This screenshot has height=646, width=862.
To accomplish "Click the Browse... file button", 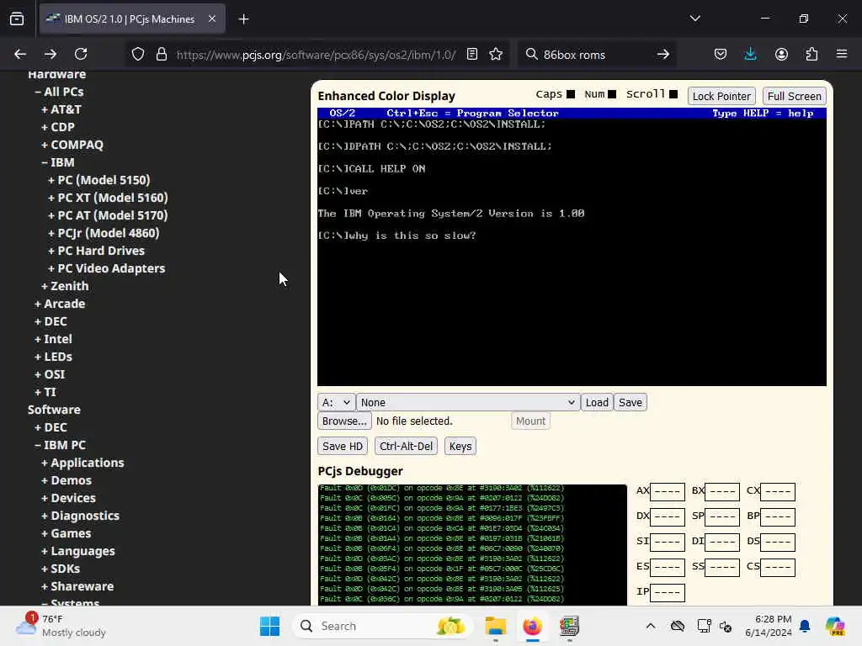I will coord(344,421).
